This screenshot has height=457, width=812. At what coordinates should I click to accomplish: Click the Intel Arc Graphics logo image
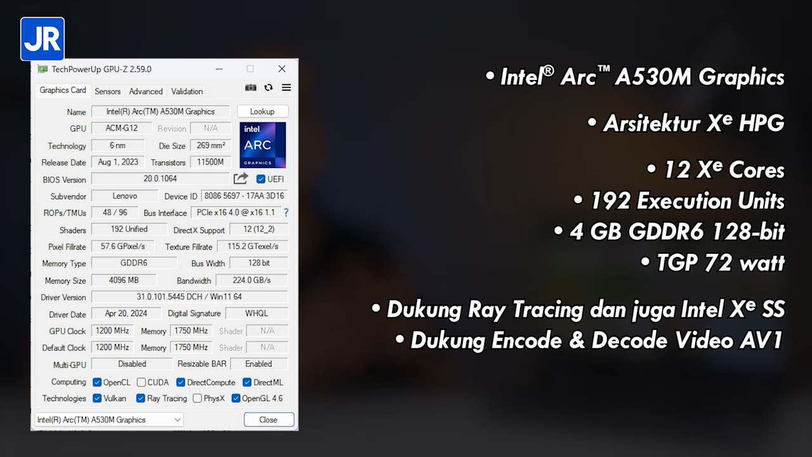click(262, 145)
